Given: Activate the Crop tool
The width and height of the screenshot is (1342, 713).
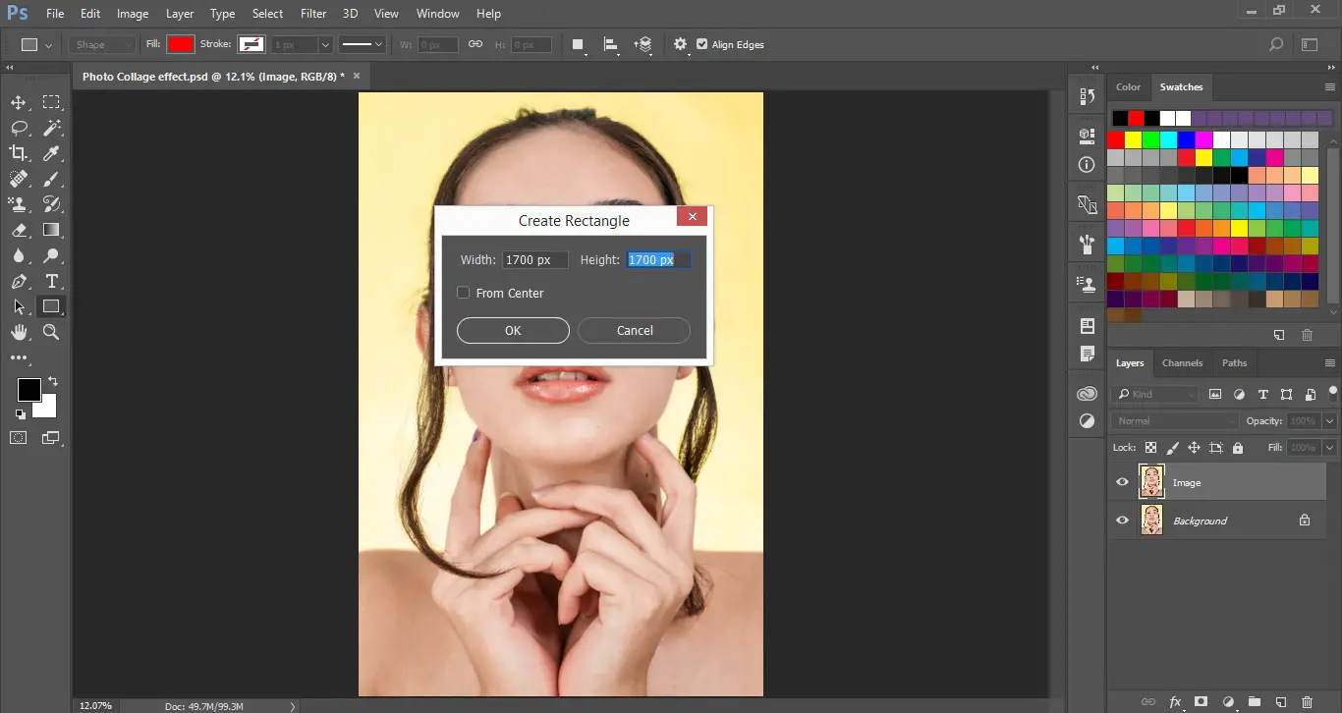Looking at the screenshot, I should (18, 152).
